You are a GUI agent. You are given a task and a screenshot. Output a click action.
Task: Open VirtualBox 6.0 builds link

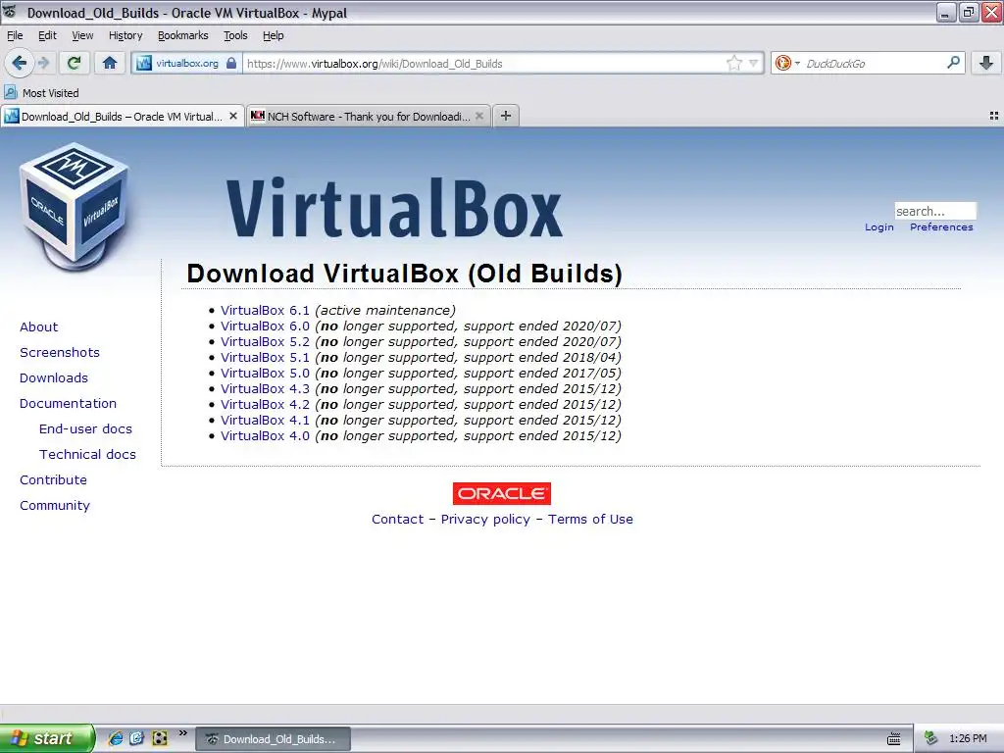265,326
